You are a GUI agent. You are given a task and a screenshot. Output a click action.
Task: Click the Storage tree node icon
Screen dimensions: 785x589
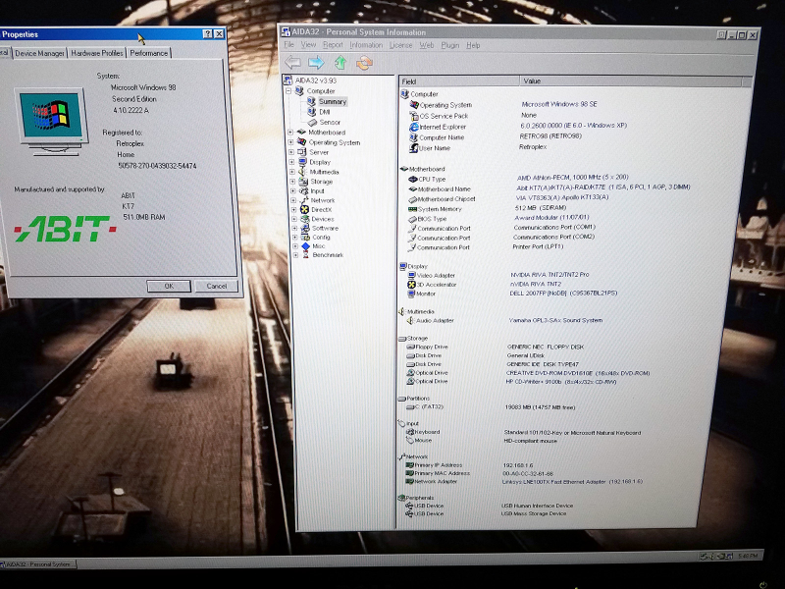point(303,182)
